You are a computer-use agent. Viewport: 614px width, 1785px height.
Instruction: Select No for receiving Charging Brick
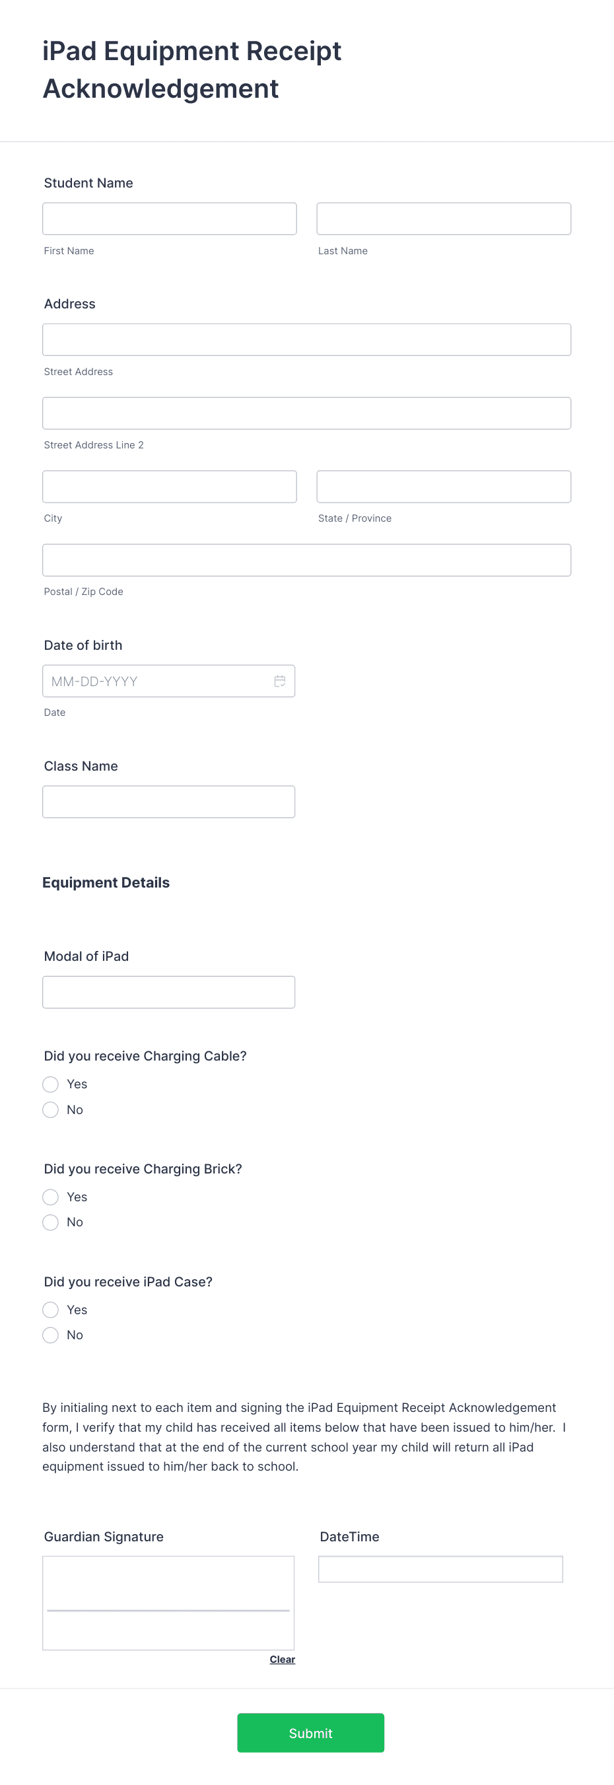[x=50, y=1222]
